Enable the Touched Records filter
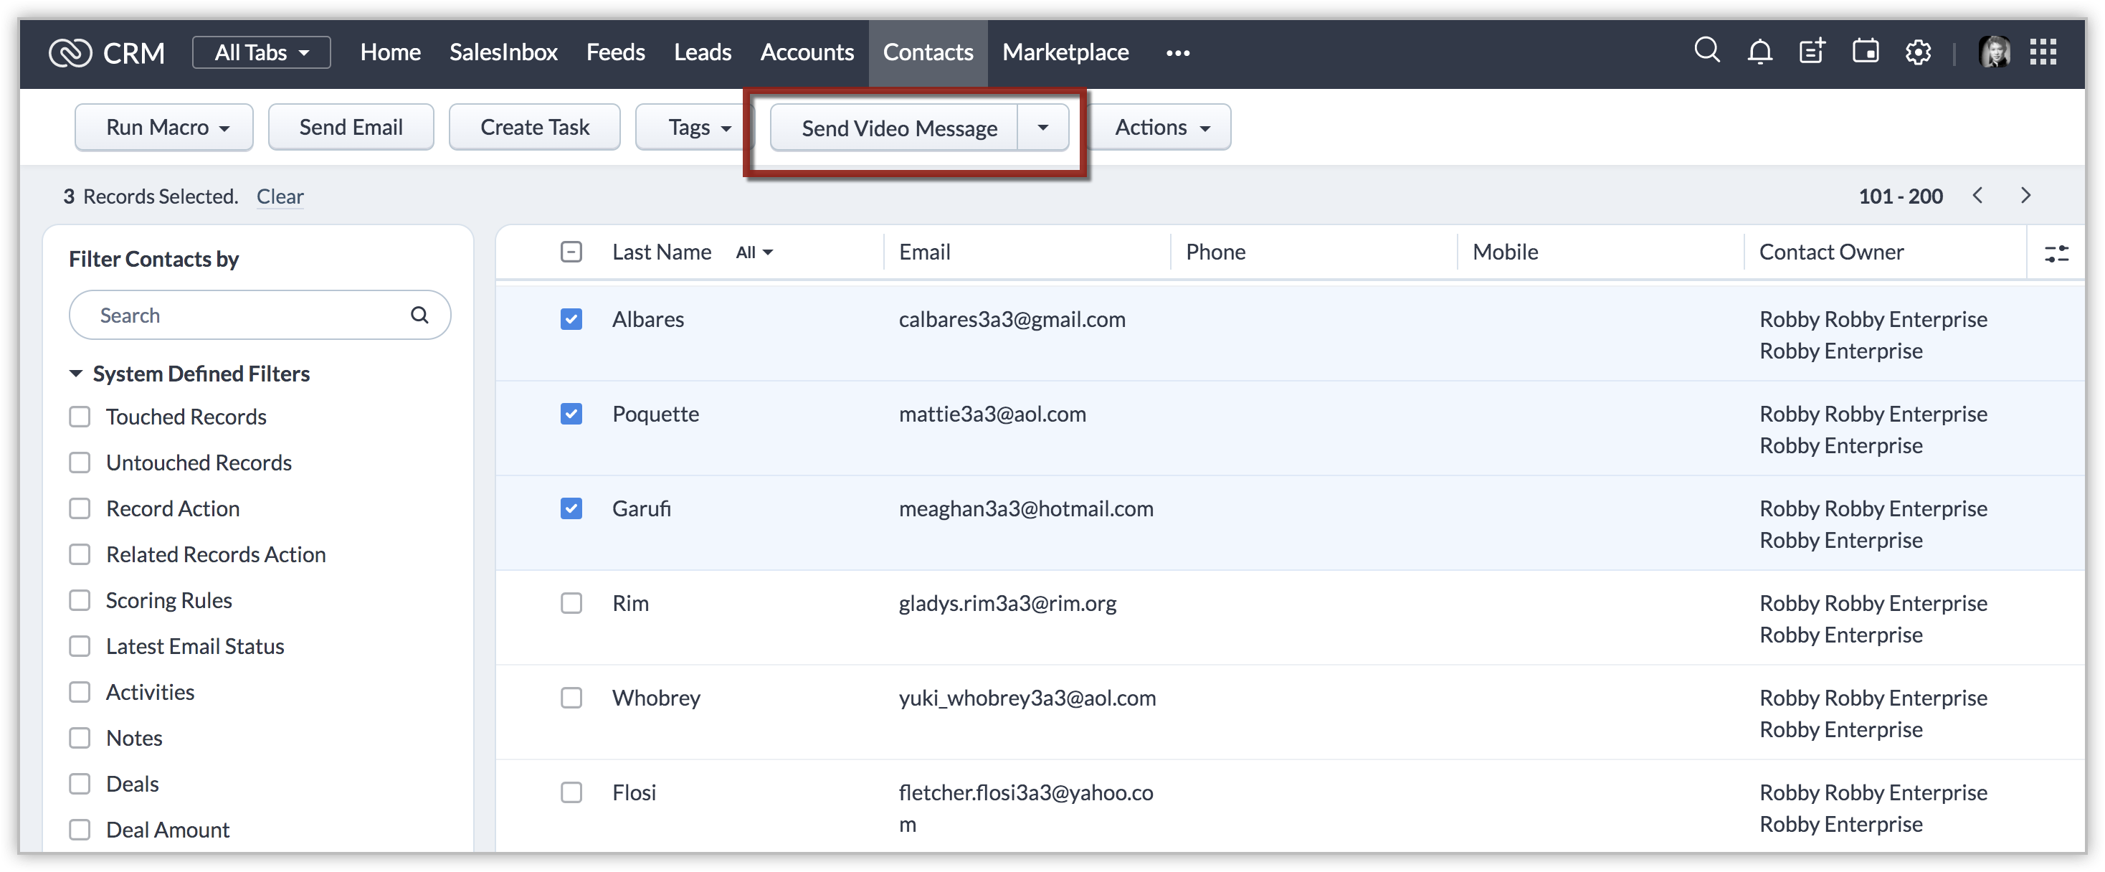The width and height of the screenshot is (2105, 872). coord(80,417)
